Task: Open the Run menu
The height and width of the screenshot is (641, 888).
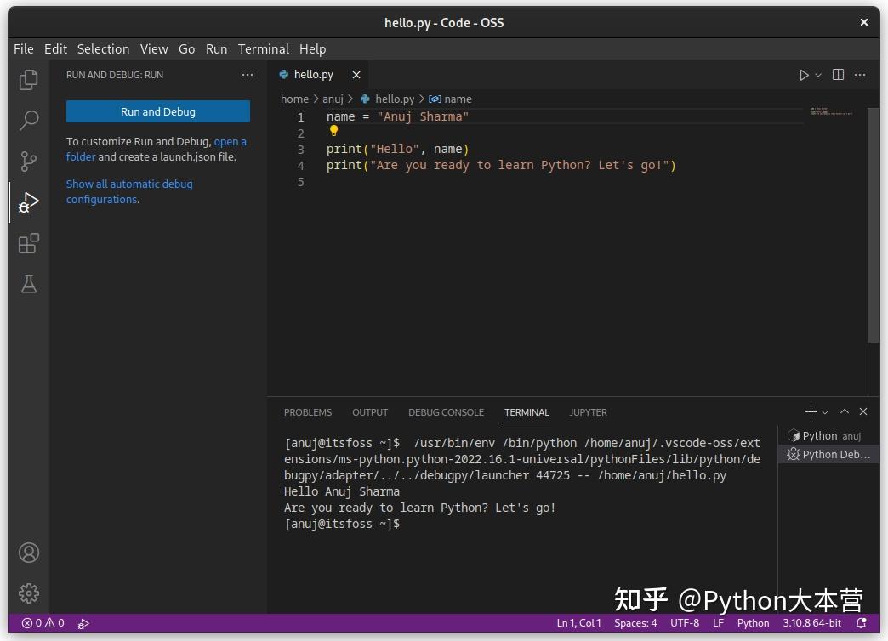Action: click(216, 48)
